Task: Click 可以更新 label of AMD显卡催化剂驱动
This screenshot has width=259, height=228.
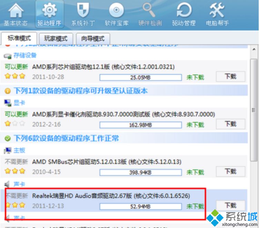Action: (16, 114)
